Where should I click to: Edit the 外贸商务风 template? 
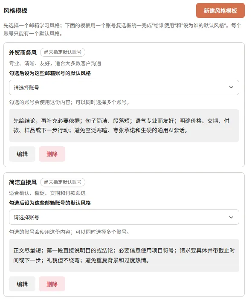pyautogui.click(x=22, y=154)
